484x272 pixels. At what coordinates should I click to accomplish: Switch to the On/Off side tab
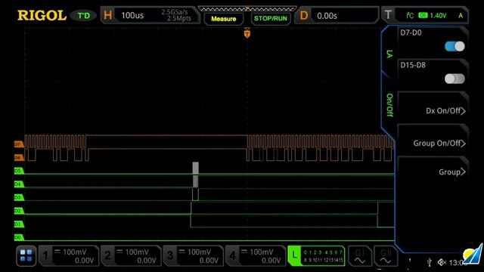coord(389,105)
